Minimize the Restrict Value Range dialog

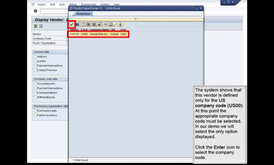point(197,8)
